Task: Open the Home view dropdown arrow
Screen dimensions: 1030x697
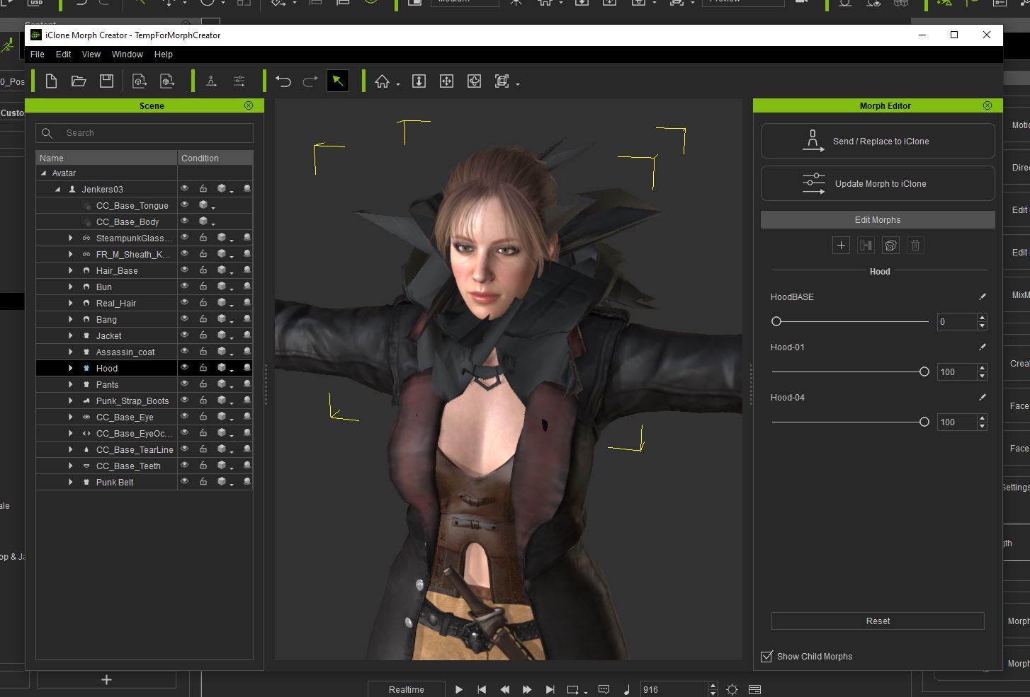Action: click(x=398, y=84)
